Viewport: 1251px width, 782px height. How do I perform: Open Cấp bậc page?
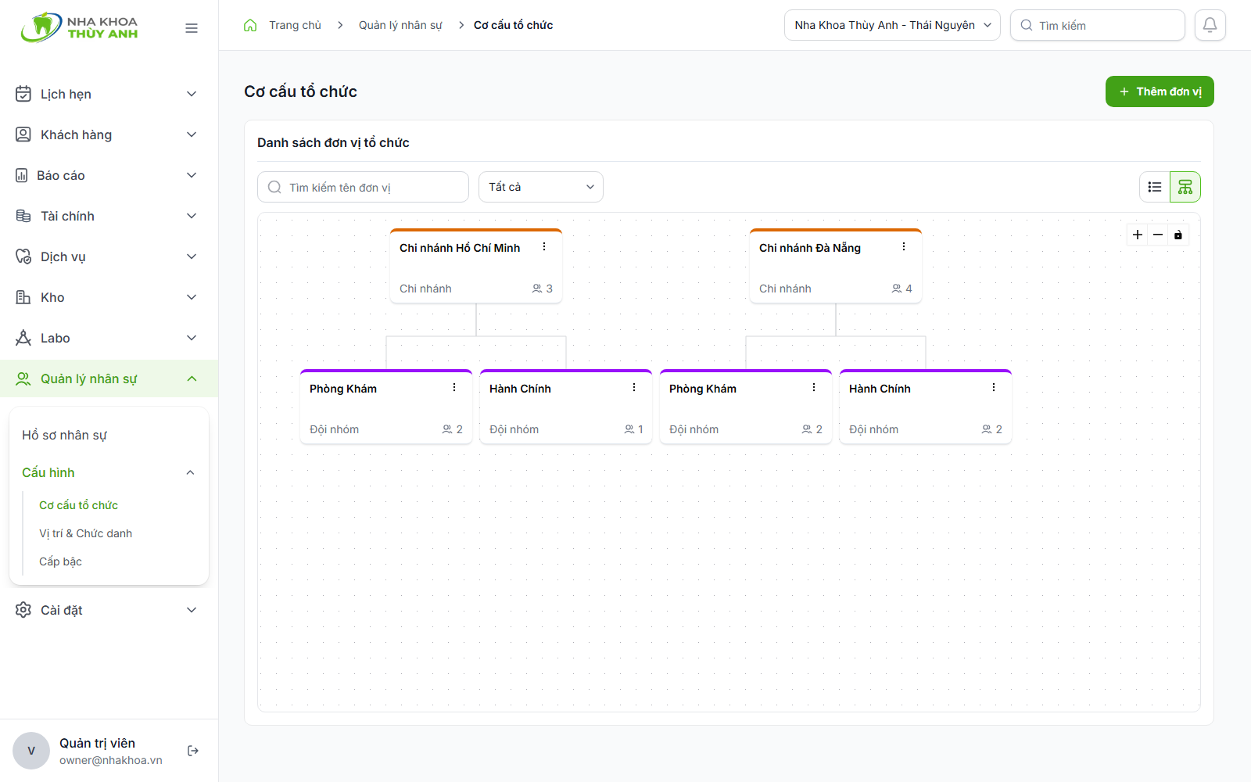(60, 561)
